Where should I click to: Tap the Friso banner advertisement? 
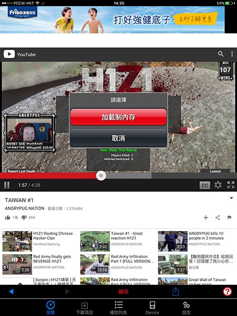point(112,19)
